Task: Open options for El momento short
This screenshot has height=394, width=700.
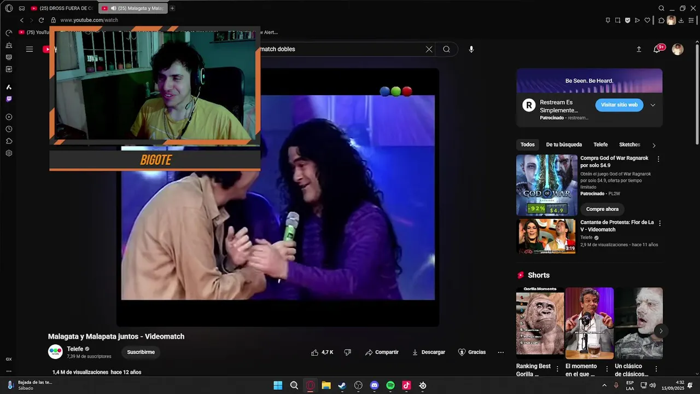Action: 606,369
